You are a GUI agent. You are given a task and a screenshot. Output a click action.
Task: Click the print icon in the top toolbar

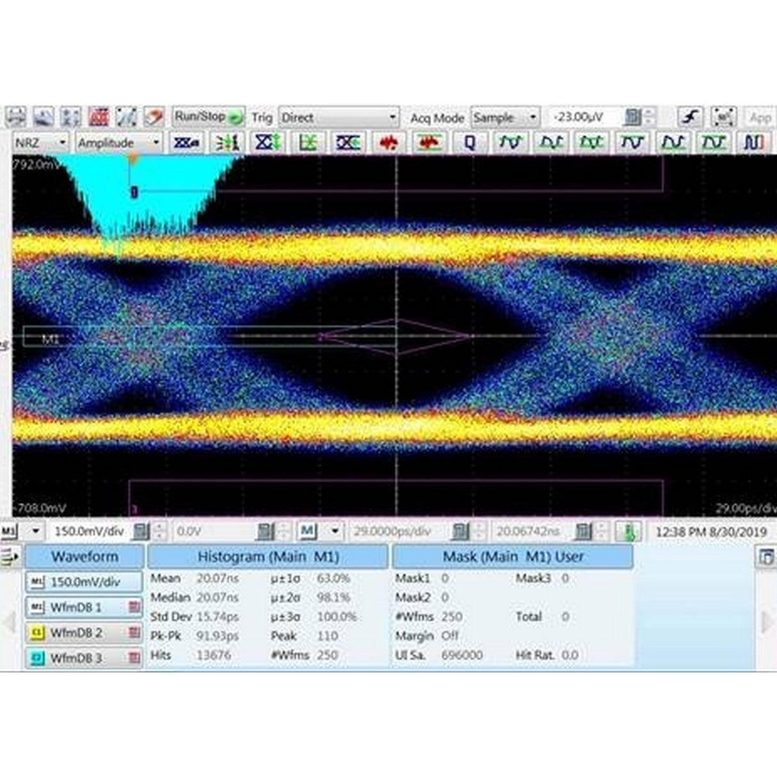pos(16,117)
